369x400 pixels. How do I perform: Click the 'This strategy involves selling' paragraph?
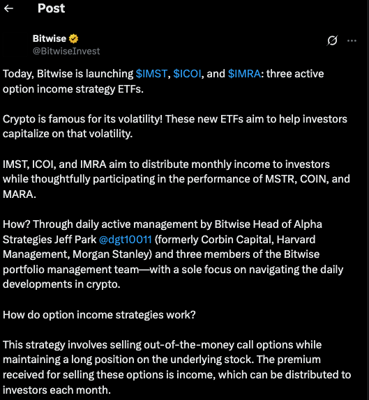(x=176, y=367)
